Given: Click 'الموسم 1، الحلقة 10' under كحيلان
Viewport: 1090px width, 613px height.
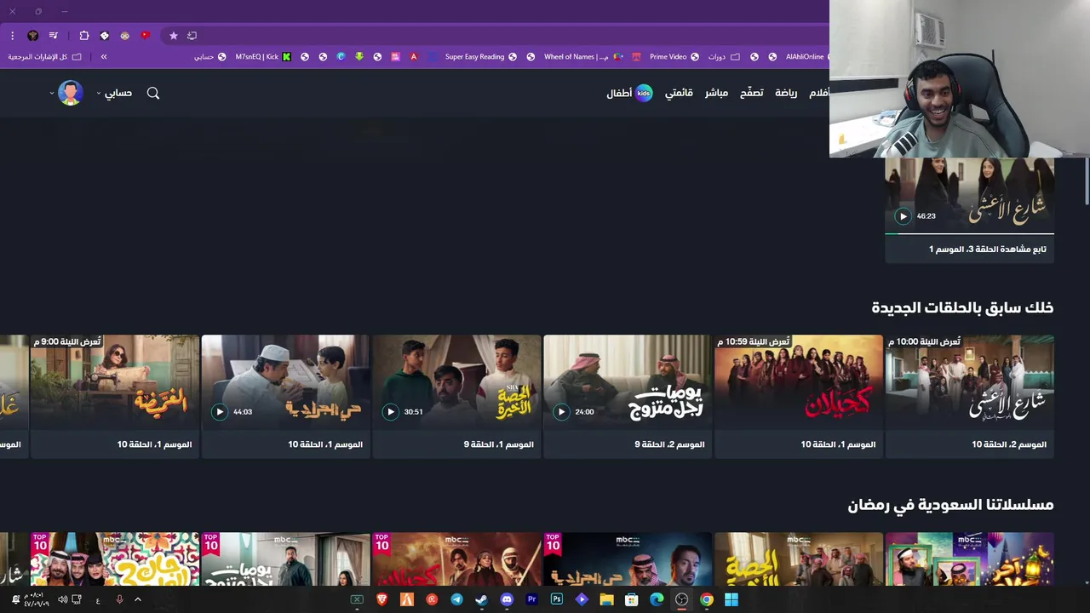Looking at the screenshot, I should tap(838, 444).
